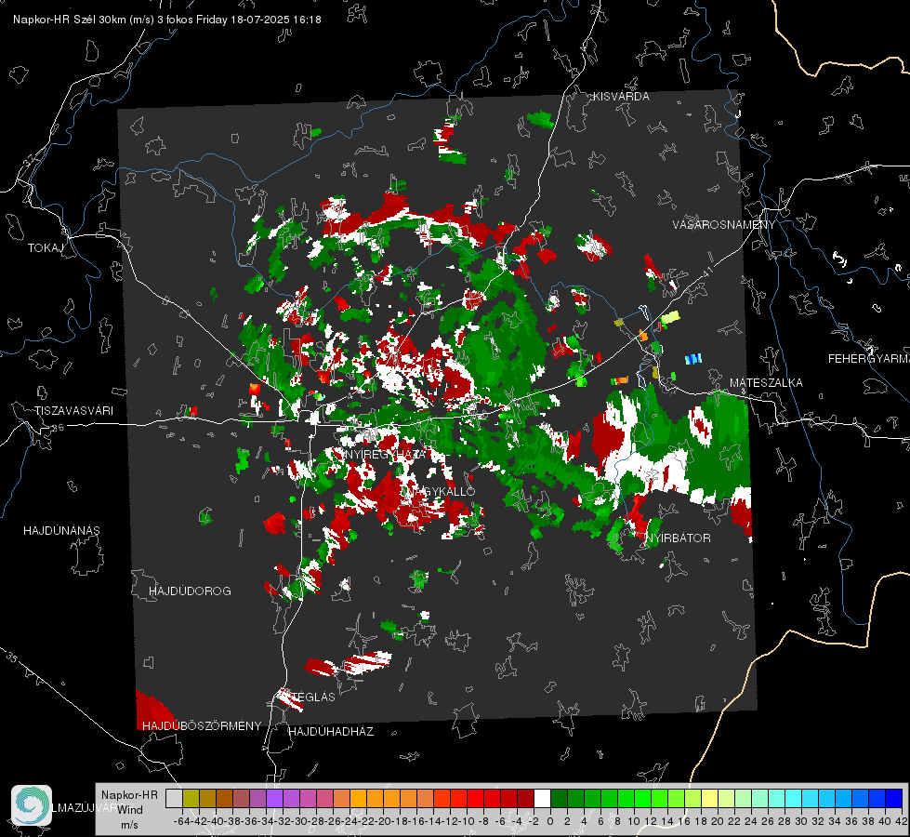
Task: Click the '42' legend value
Action: (x=901, y=821)
